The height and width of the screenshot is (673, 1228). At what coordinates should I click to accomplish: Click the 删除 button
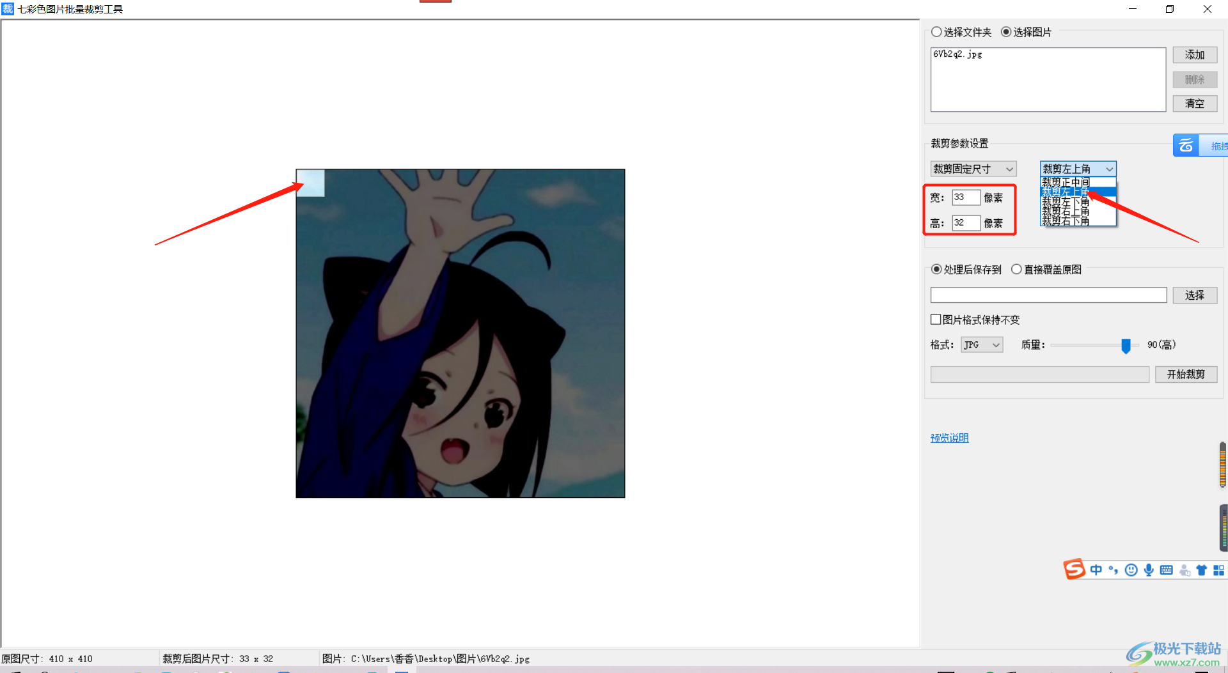[x=1195, y=79]
